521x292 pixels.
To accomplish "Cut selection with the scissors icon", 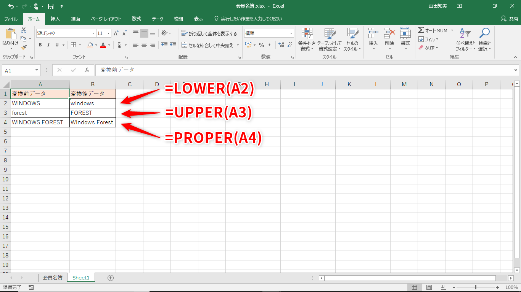I will pyautogui.click(x=24, y=30).
